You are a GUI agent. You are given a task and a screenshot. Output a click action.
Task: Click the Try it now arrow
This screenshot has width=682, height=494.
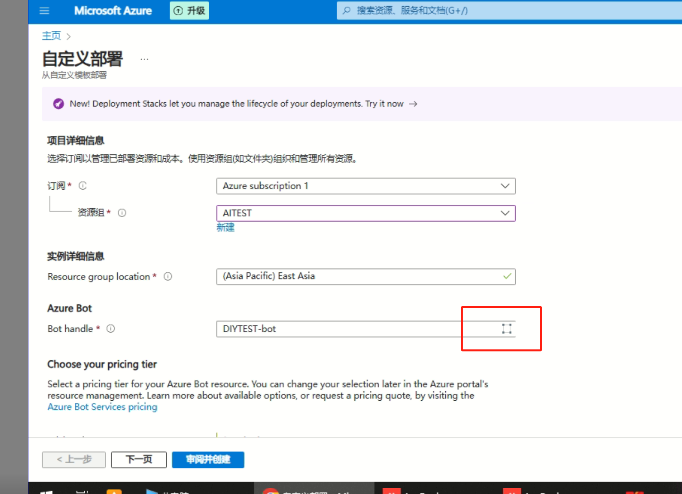point(413,104)
